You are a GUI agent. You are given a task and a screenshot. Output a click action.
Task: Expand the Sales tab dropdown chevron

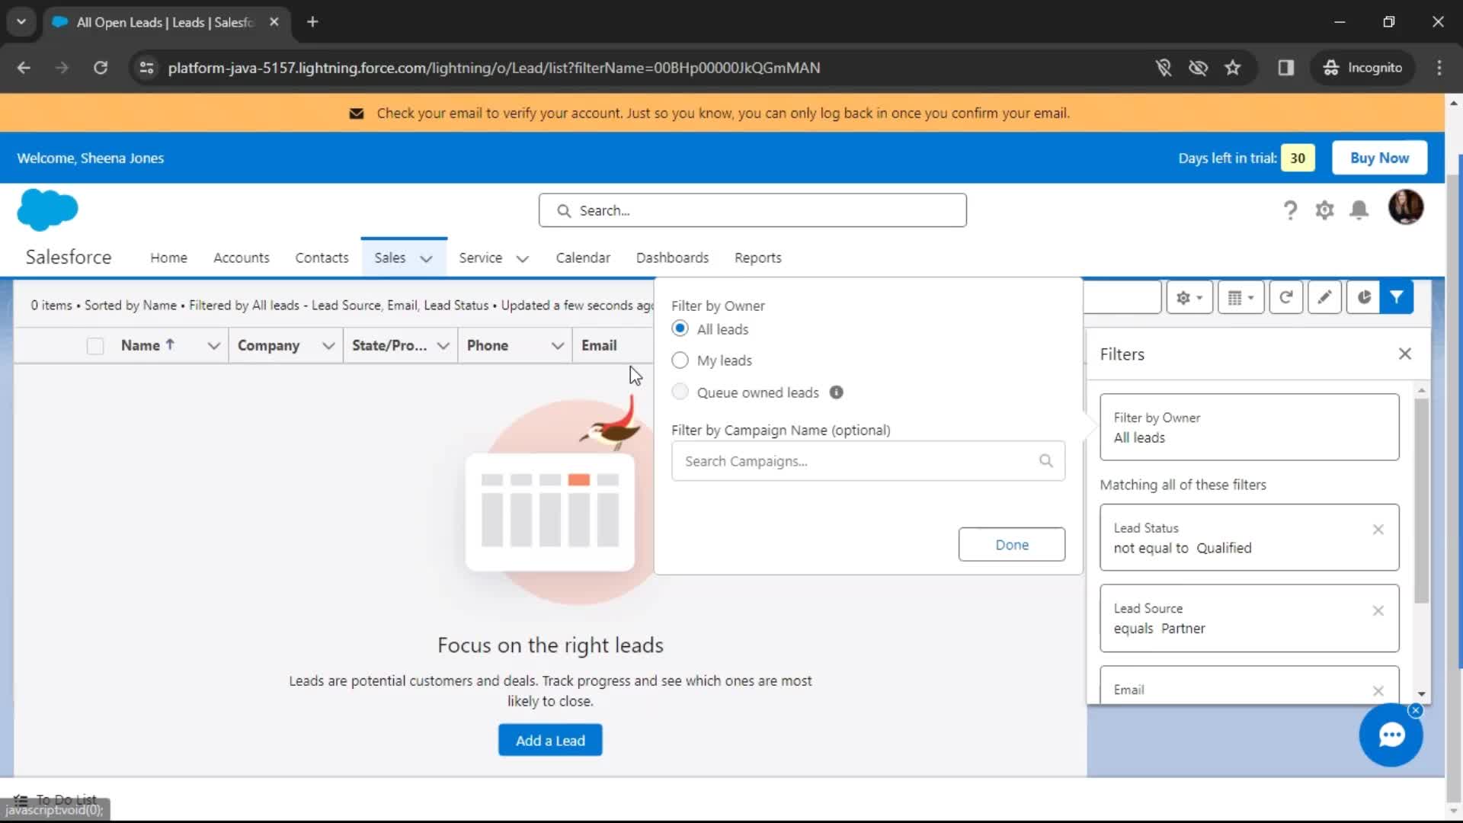426,258
